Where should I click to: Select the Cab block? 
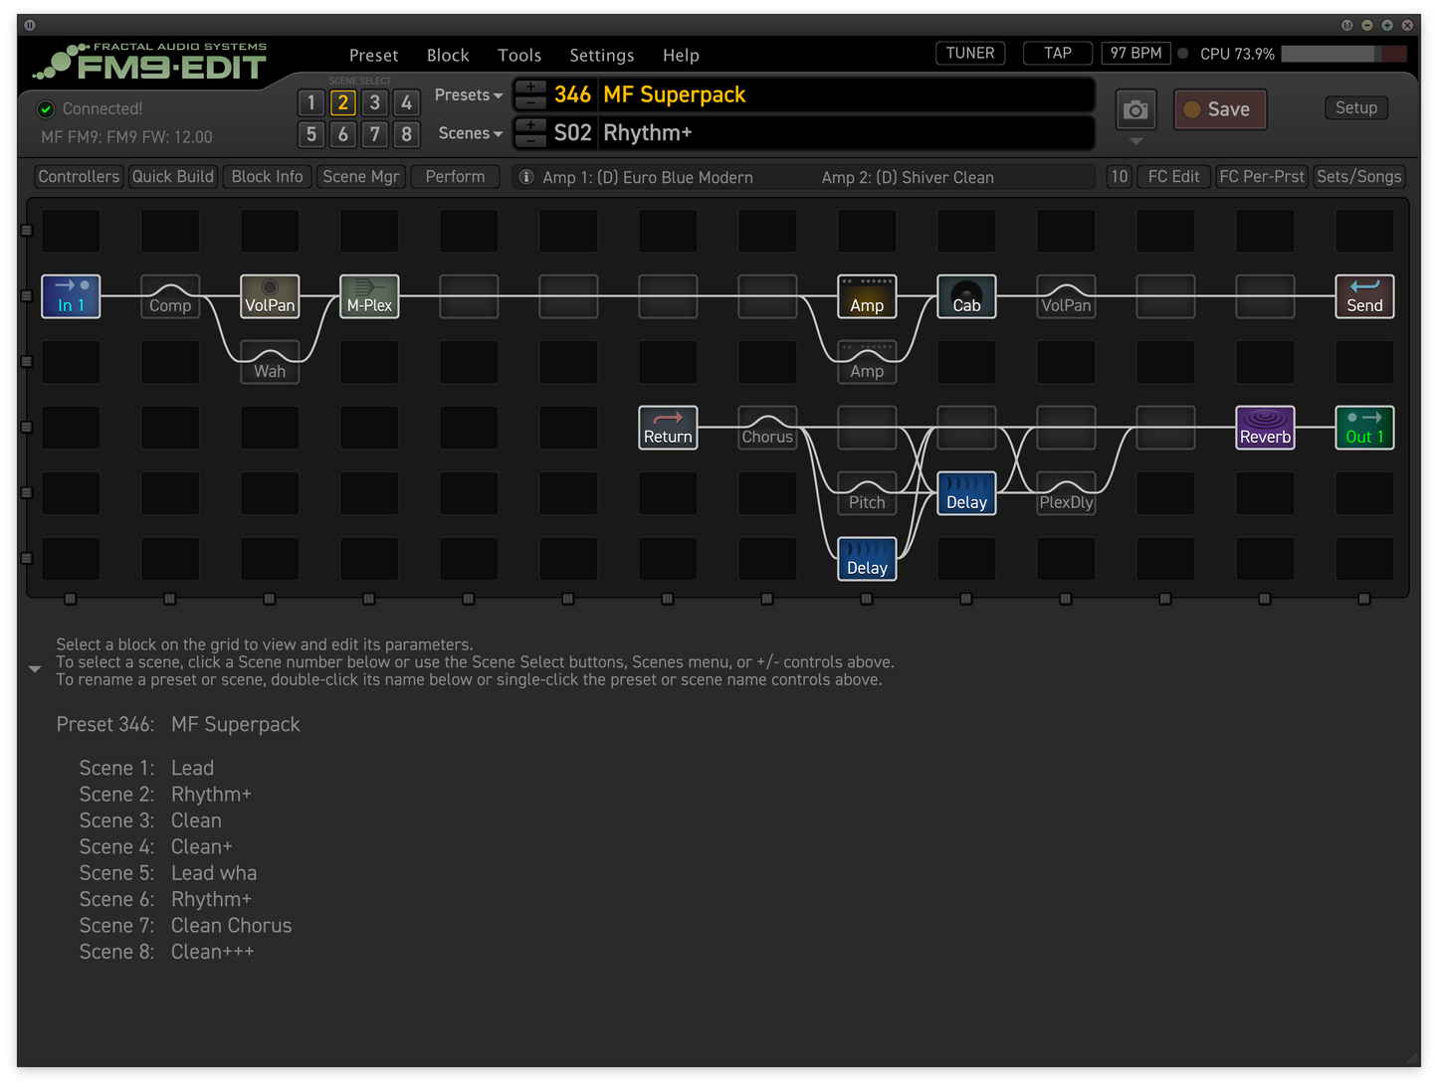[x=966, y=296]
